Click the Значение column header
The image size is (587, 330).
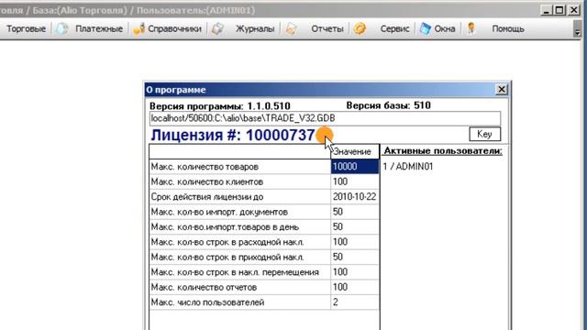tap(355, 151)
